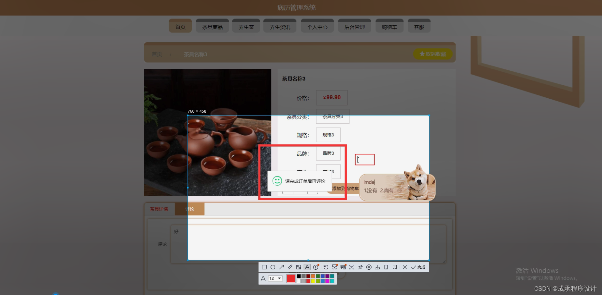The image size is (602, 295).
Task: Open the font size 12 dropdown
Action: [275, 278]
